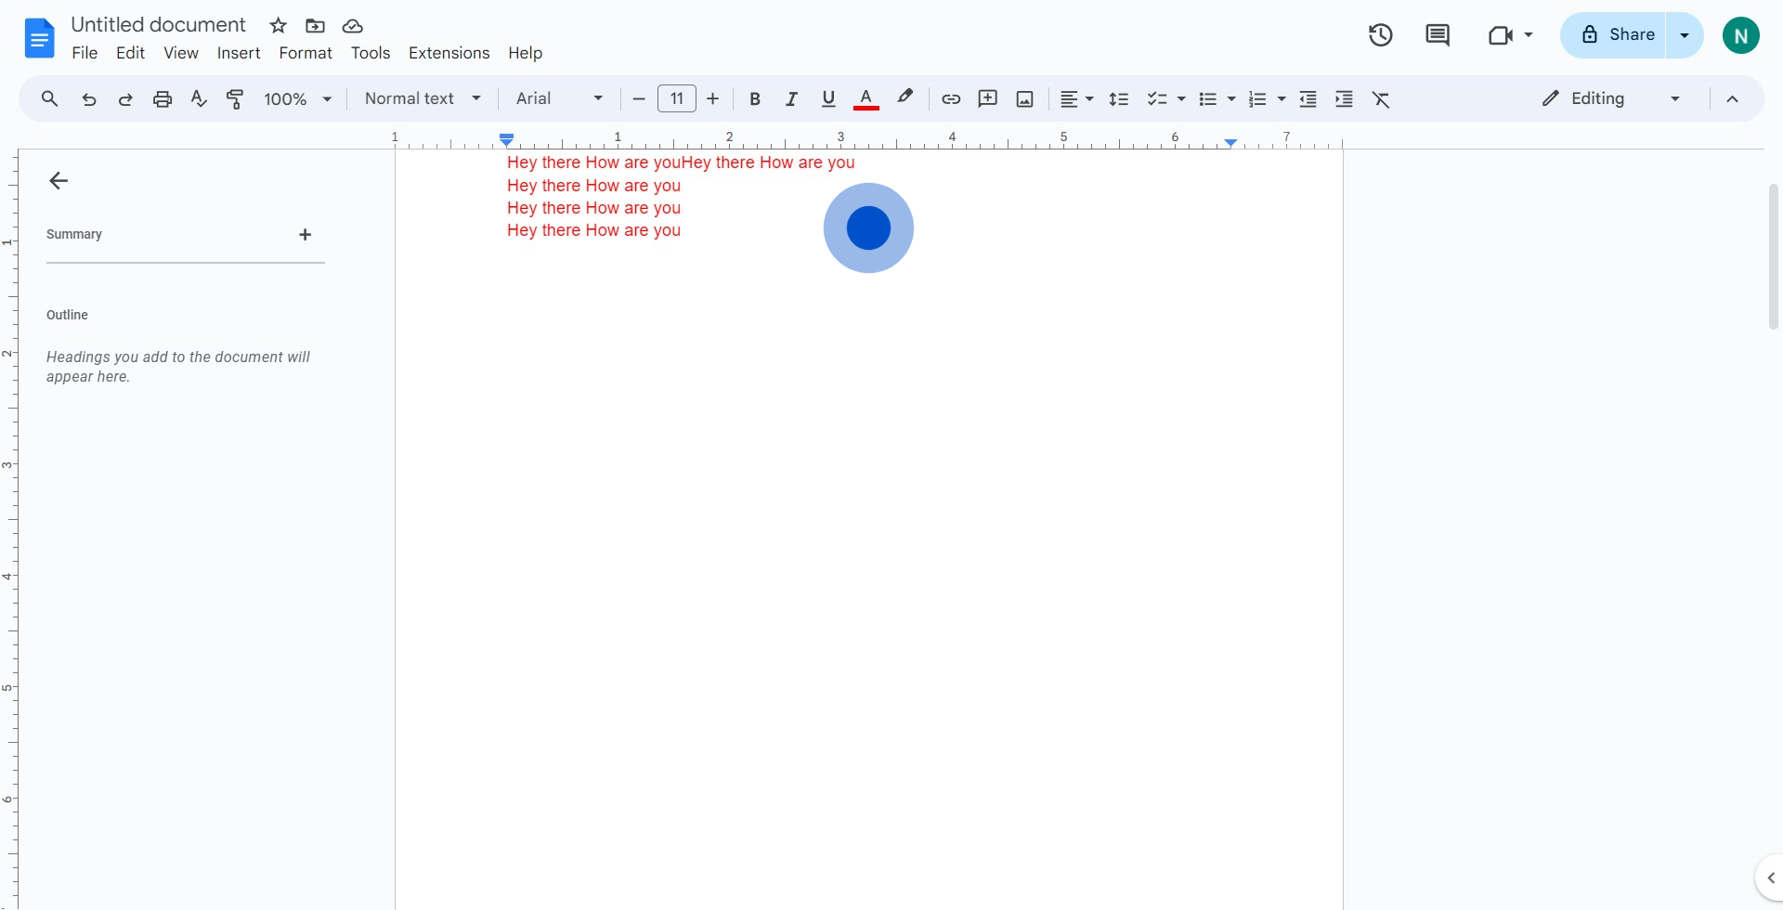
Task: Redo the last action
Action: [x=125, y=98]
